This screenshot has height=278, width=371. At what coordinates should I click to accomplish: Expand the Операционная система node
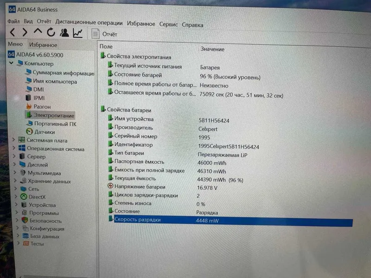[14, 148]
